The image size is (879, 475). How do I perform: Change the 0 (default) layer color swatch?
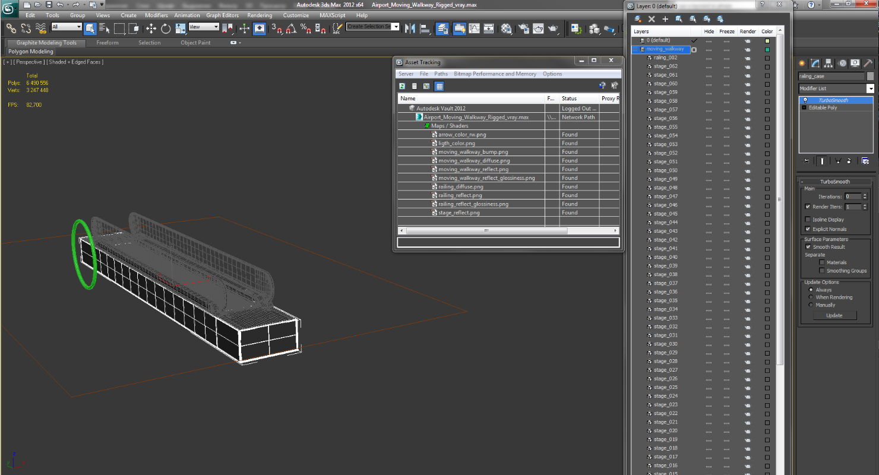tap(767, 41)
